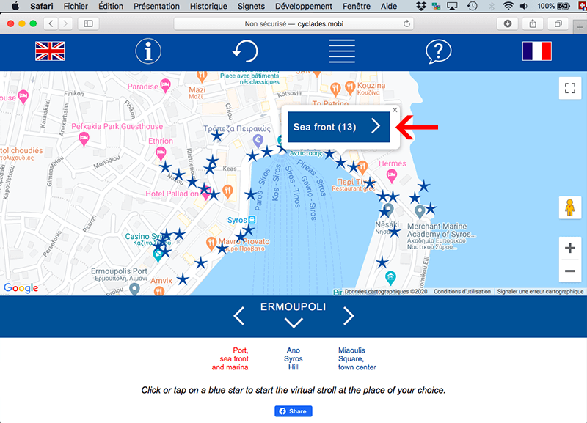Open the Apple menu
This screenshot has width=587, height=423.
[15, 6]
